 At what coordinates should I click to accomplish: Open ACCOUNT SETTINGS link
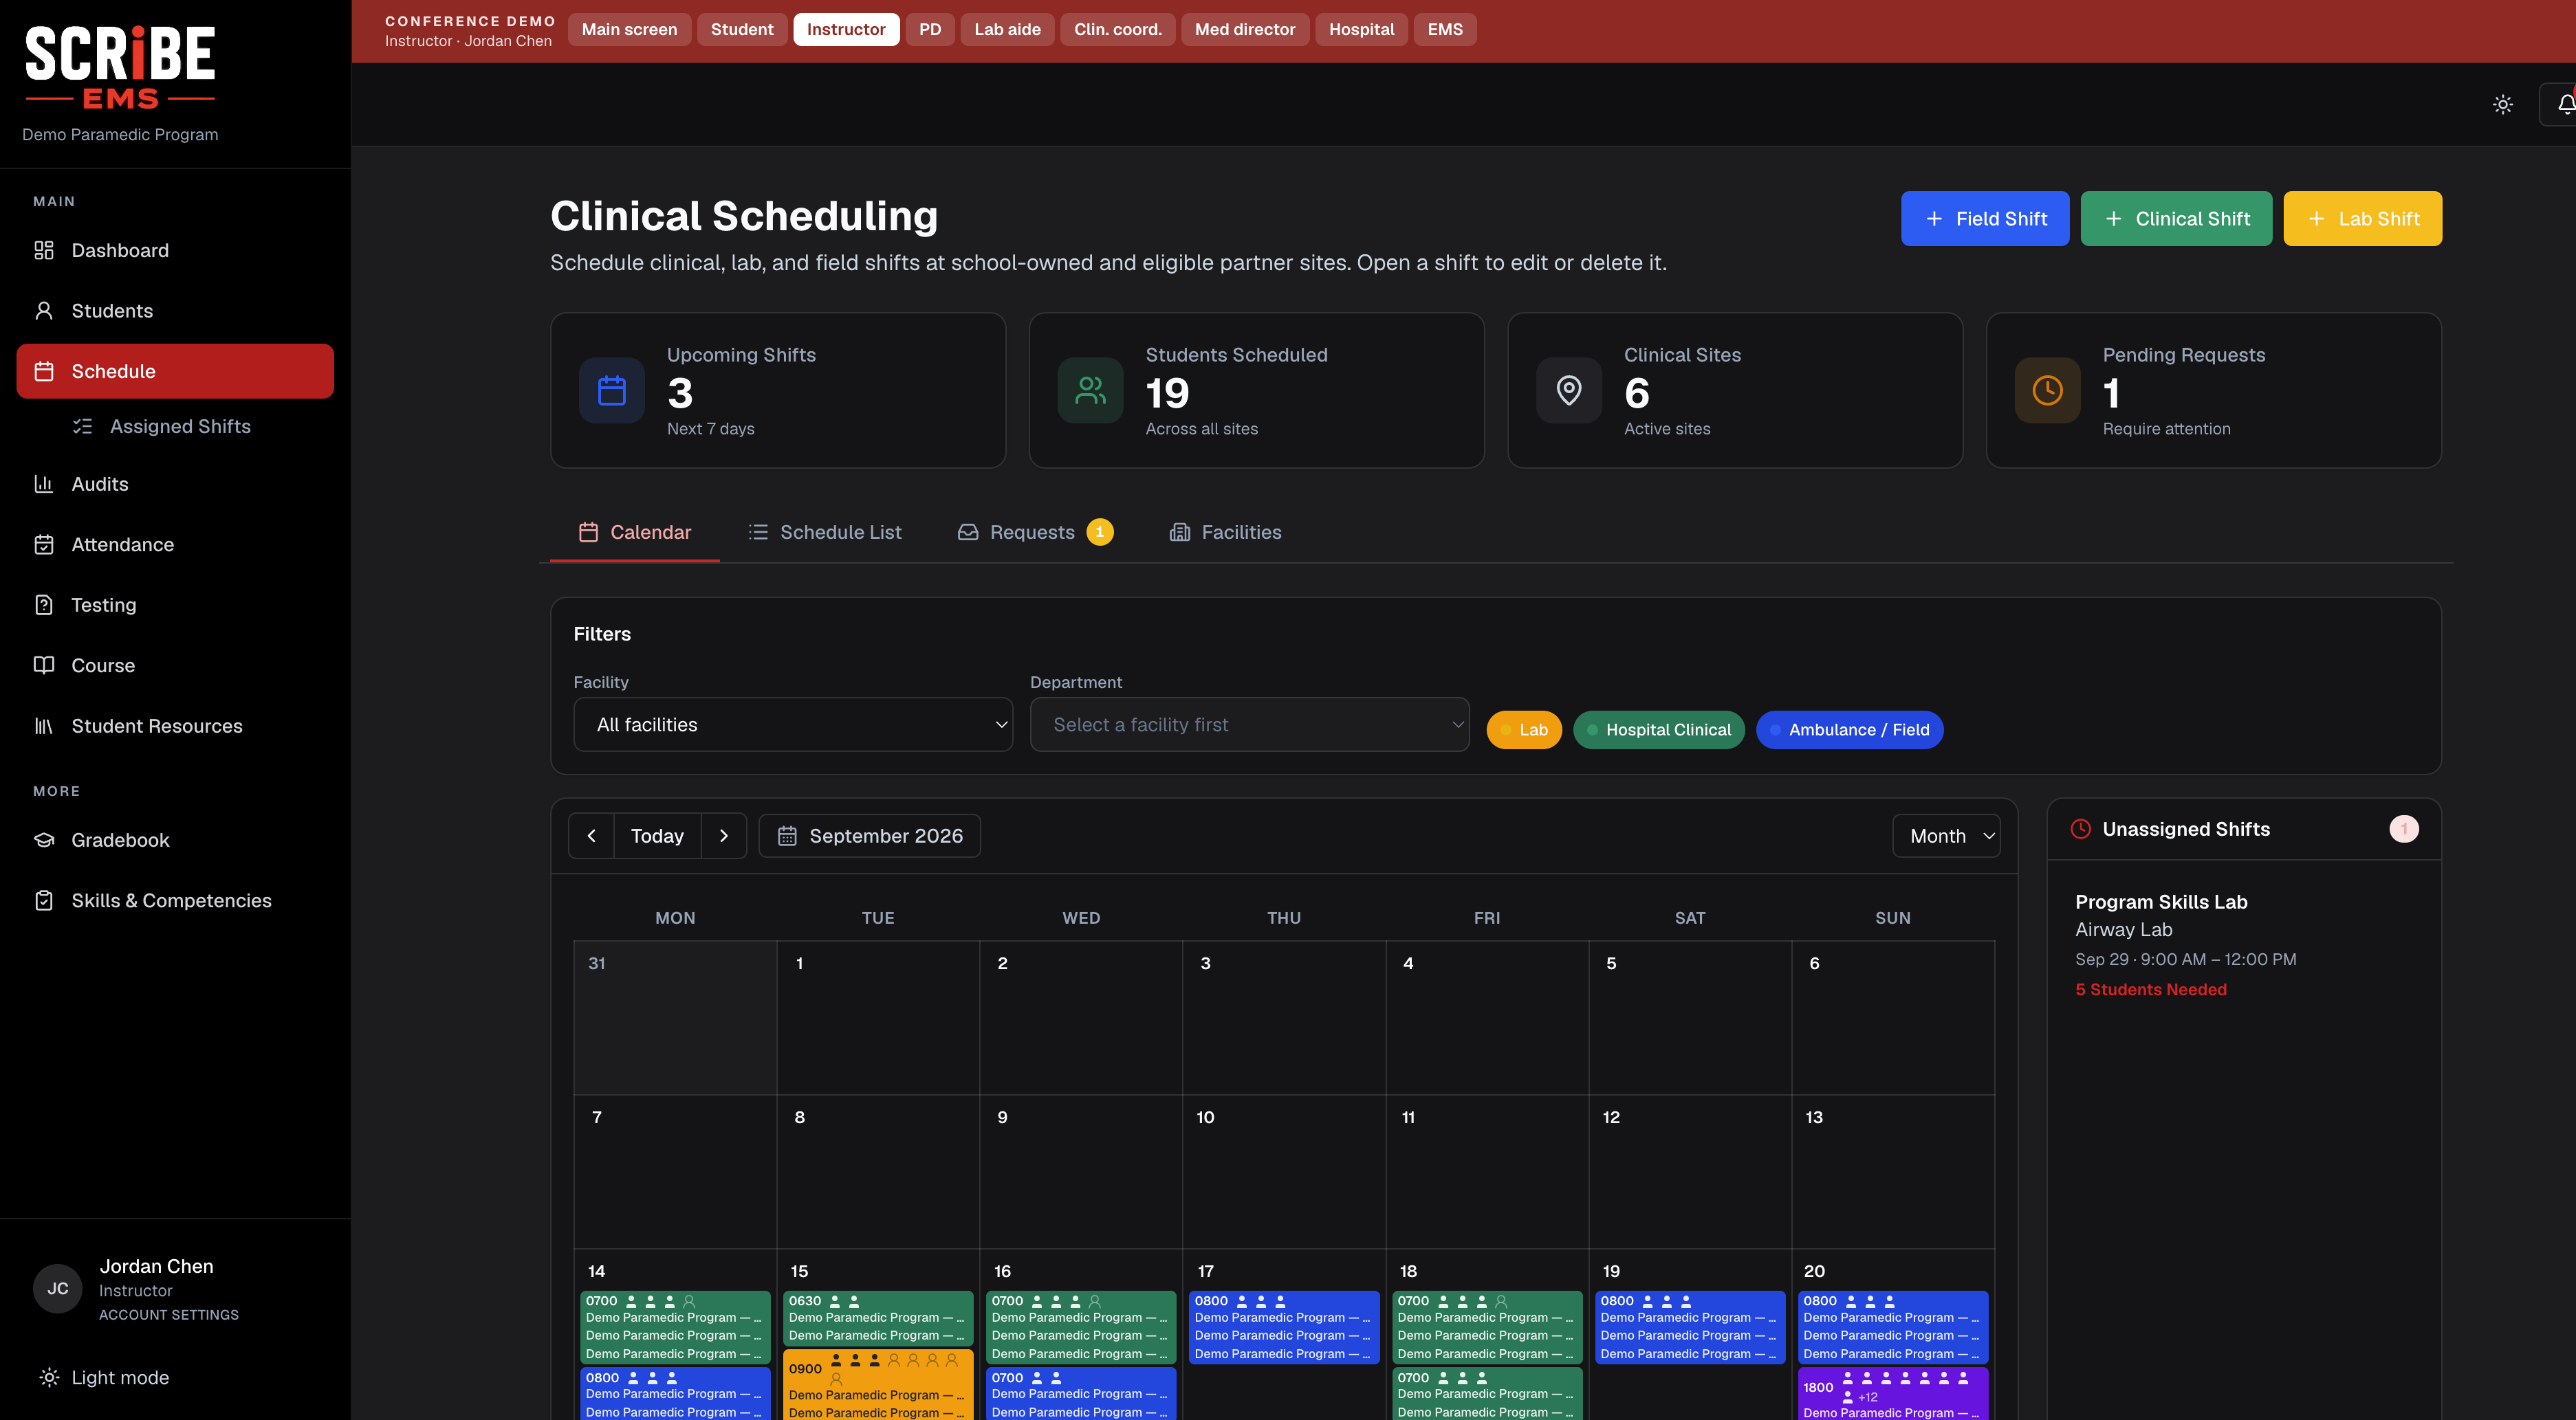(169, 1315)
